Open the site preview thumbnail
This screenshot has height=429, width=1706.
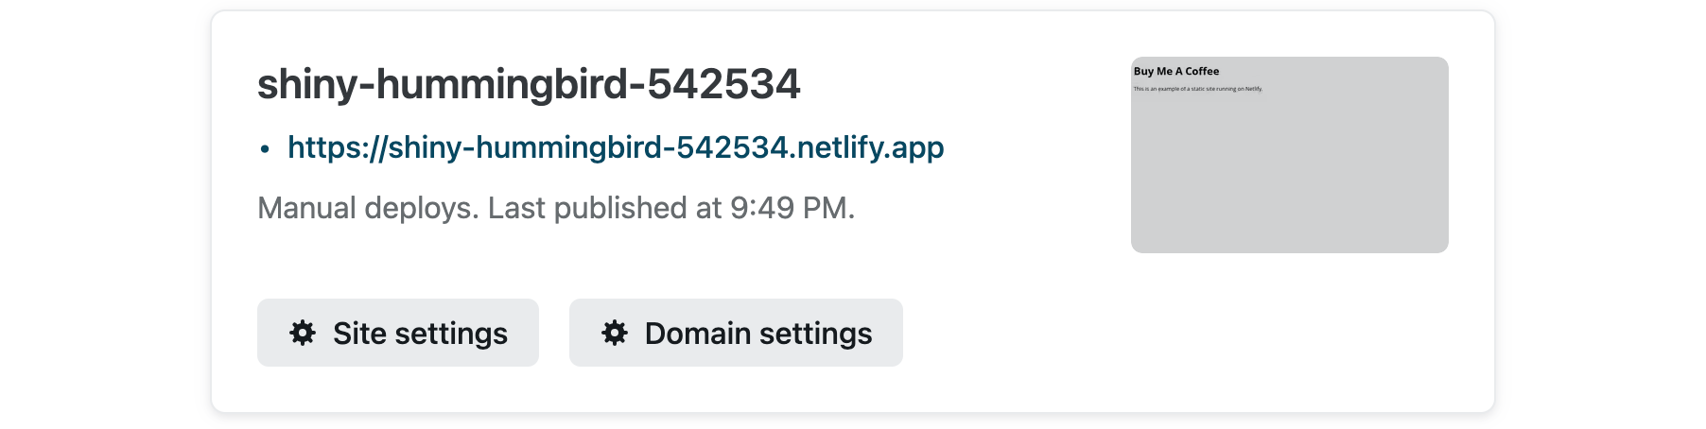click(x=1290, y=155)
